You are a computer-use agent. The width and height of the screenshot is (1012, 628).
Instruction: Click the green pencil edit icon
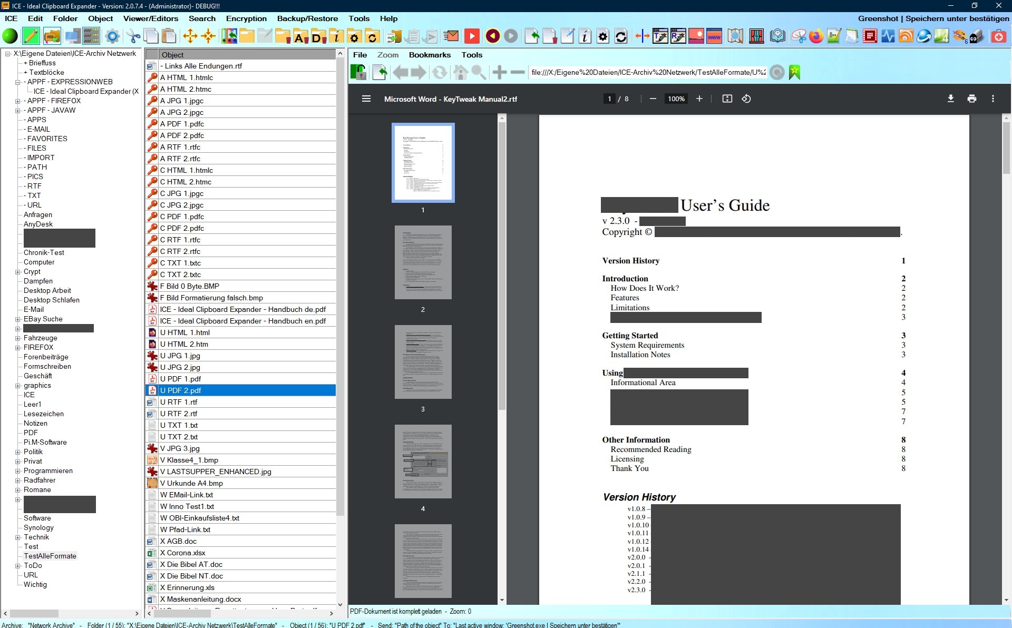pyautogui.click(x=31, y=36)
